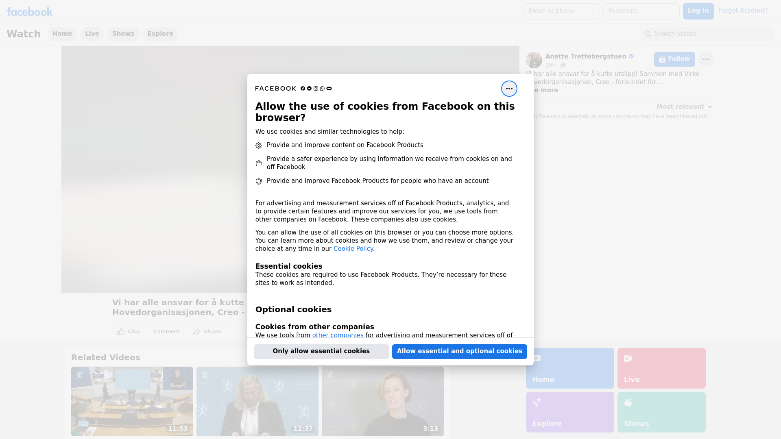Focus the Email or phone field
The image size is (781, 439).
562,11
